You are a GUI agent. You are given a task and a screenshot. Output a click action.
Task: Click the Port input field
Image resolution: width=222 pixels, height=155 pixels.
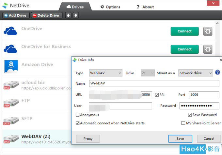204,95
